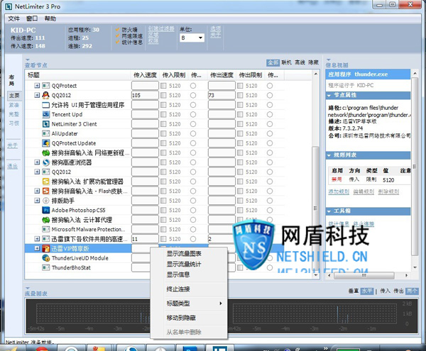Click the incoming speed field showing 105
Screen dimensions: 426x351
pos(145,95)
